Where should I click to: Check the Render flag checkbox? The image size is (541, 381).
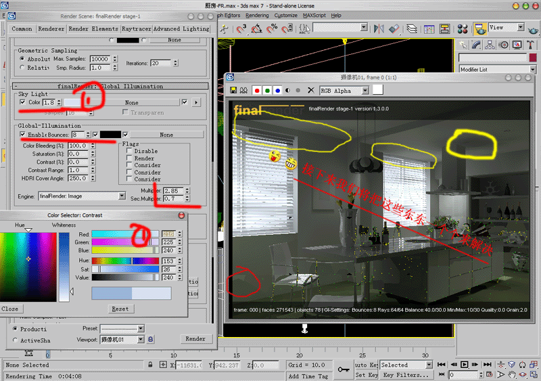[x=129, y=158]
